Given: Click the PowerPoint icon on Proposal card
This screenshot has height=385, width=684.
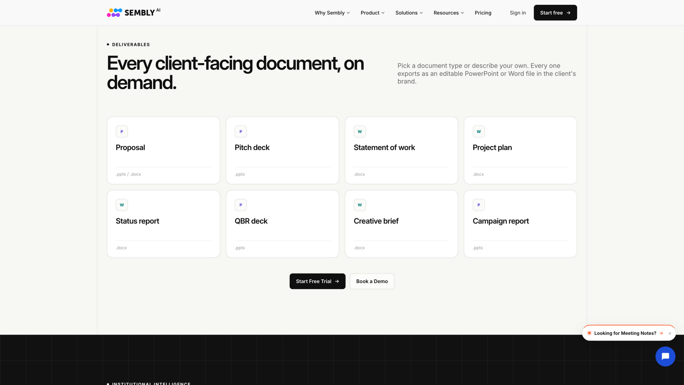Looking at the screenshot, I should coord(122,132).
